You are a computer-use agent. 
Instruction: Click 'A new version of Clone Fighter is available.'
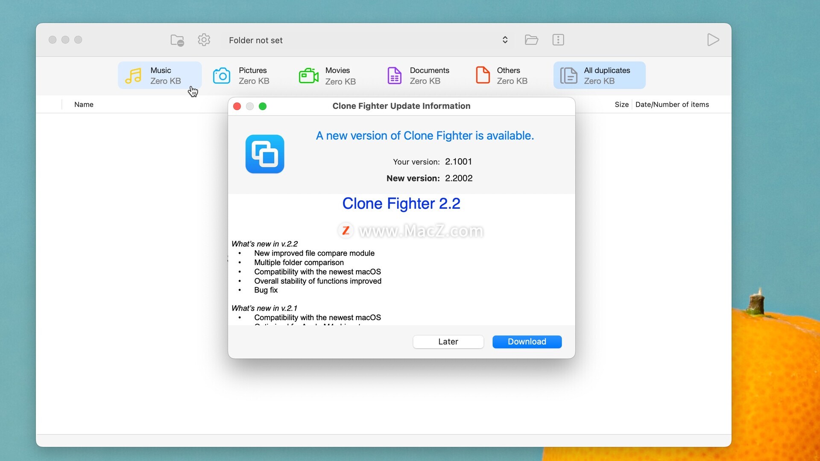tap(425, 136)
